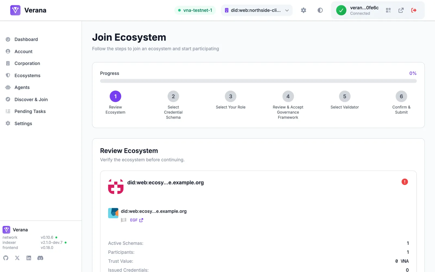Select step 2 Select Credential Schema

(173, 96)
